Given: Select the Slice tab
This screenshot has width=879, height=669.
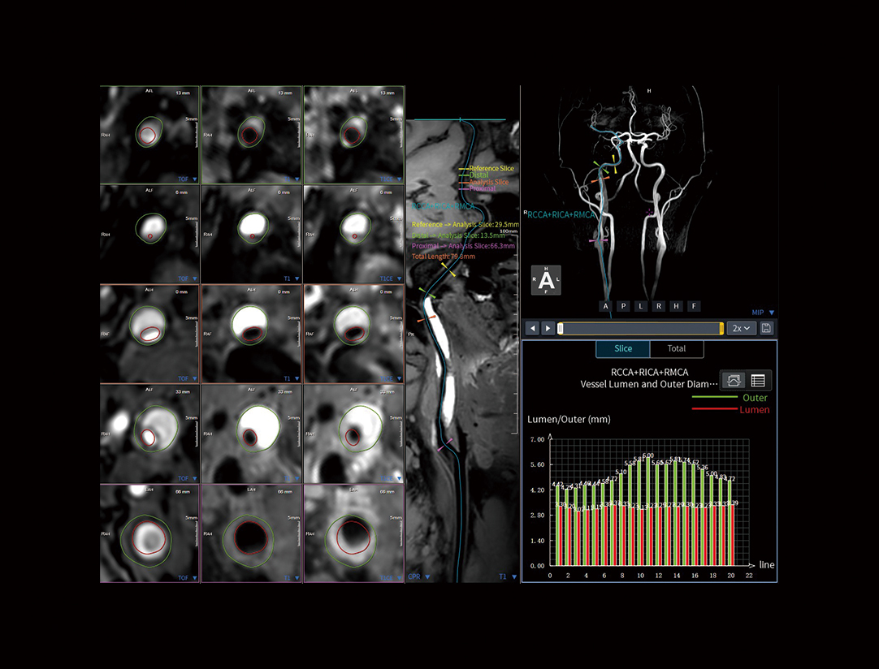Looking at the screenshot, I should (x=623, y=348).
